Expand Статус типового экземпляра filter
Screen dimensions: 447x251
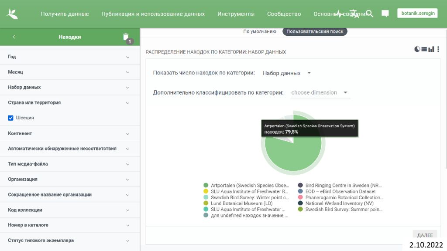[70, 241]
